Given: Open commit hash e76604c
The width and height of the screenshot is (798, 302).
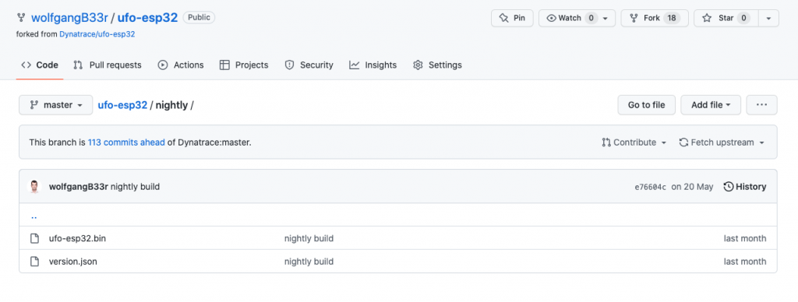Looking at the screenshot, I should pyautogui.click(x=651, y=187).
